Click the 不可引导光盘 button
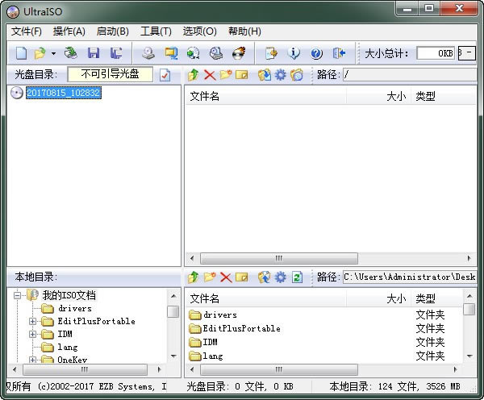Image resolution: width=484 pixels, height=400 pixels. (110, 74)
